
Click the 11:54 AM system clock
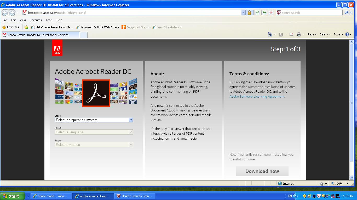click(347, 196)
